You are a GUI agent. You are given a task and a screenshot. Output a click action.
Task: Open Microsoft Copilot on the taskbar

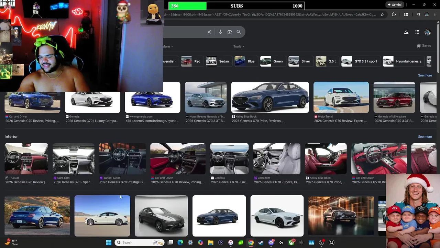click(200, 242)
